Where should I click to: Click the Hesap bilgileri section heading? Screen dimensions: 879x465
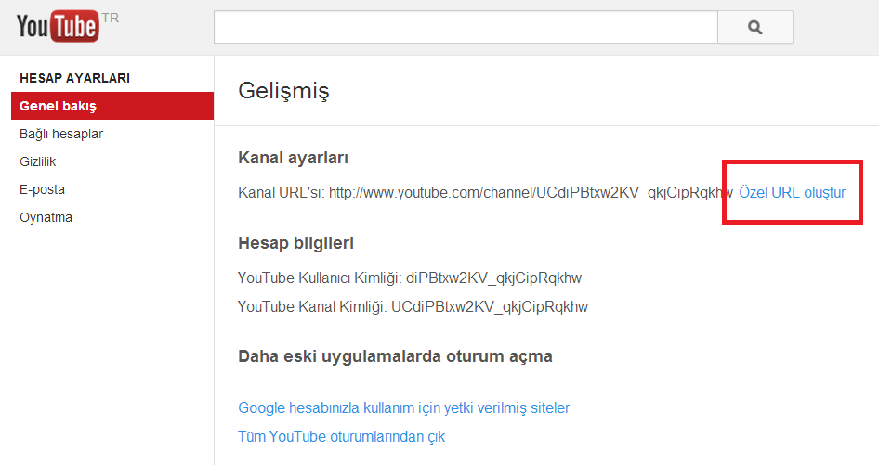295,243
